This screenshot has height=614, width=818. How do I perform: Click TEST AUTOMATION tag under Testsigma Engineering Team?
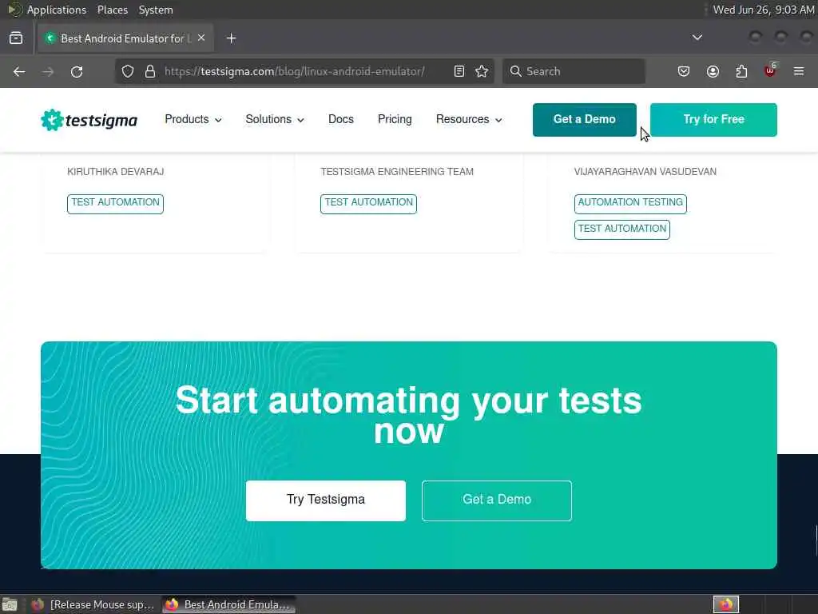[x=368, y=203]
